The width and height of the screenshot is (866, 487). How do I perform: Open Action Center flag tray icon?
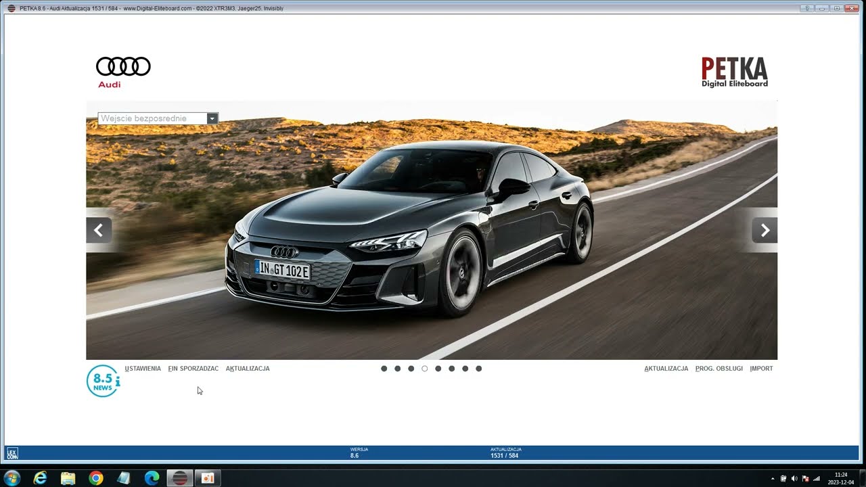tap(805, 479)
